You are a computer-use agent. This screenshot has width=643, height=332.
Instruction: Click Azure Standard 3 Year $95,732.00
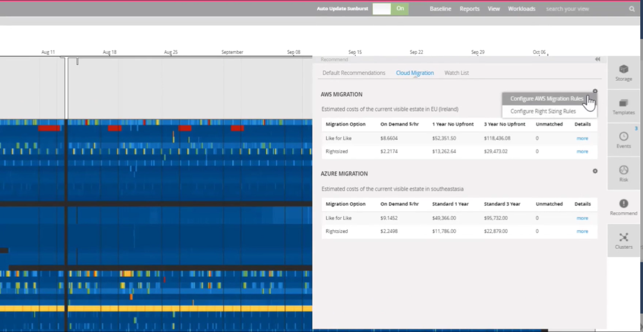point(496,218)
